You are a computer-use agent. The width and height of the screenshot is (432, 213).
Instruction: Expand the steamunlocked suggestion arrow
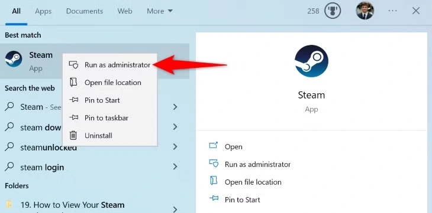[x=175, y=146]
